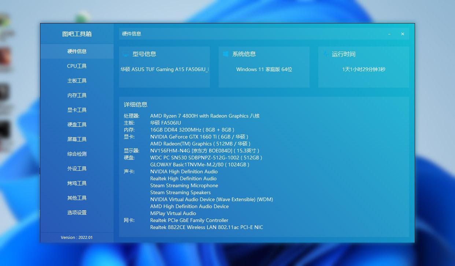
Task: Click the sparkle icon beside 运行时间
Action: (325, 54)
